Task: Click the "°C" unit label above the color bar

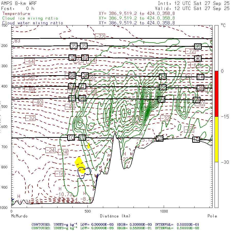Action: point(223,25)
